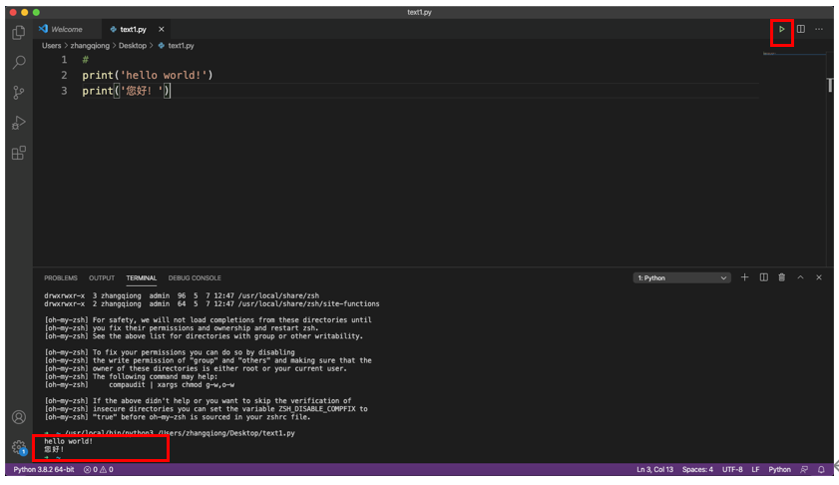839x485 pixels.
Task: Click terminal line with ZSH_DISABLE_COMPFIX
Action: click(206, 409)
